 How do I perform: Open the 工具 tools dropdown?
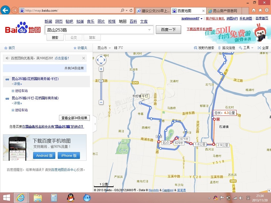246,48
